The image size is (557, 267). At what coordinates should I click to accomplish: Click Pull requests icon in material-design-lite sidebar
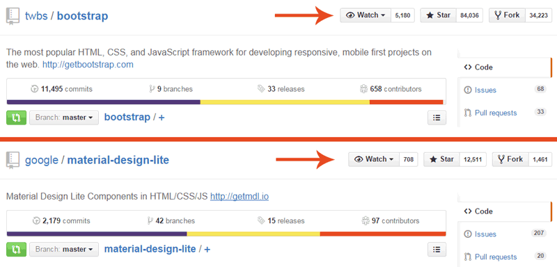pos(467,257)
